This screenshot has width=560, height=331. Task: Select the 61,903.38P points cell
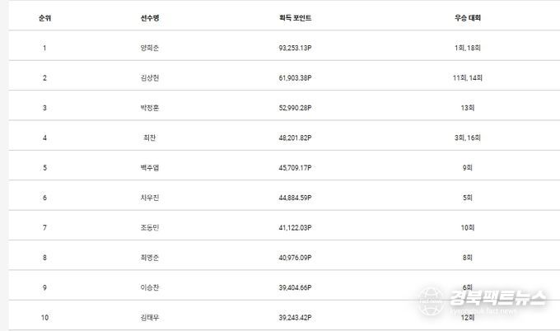click(x=296, y=77)
